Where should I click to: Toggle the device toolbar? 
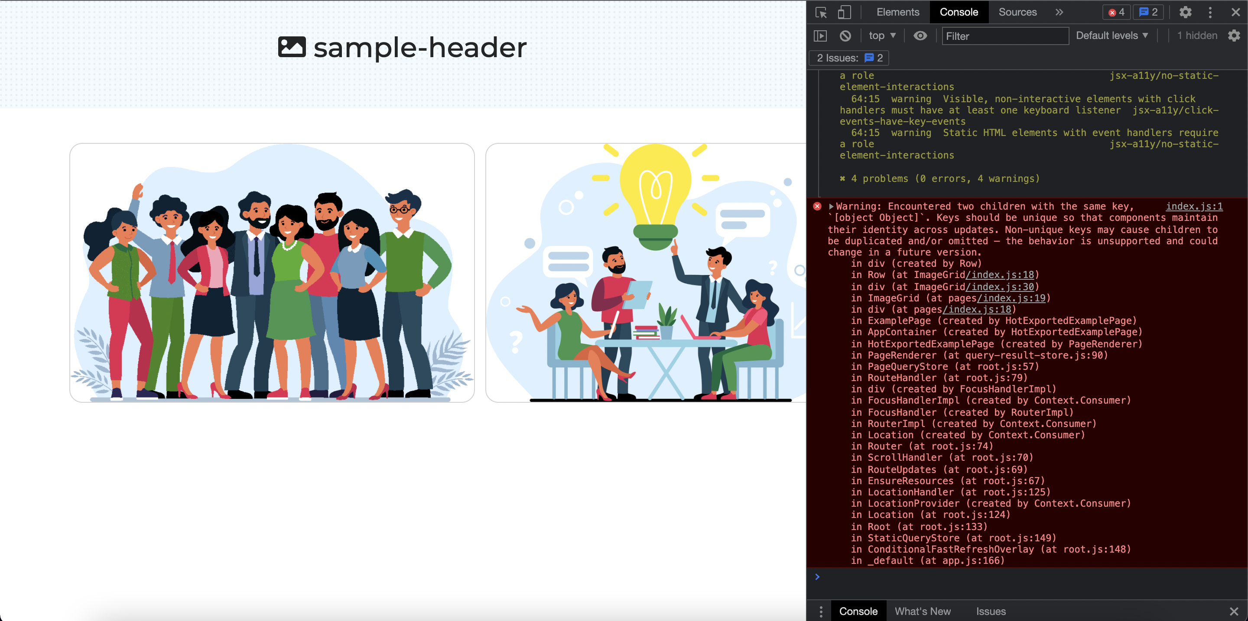point(844,13)
